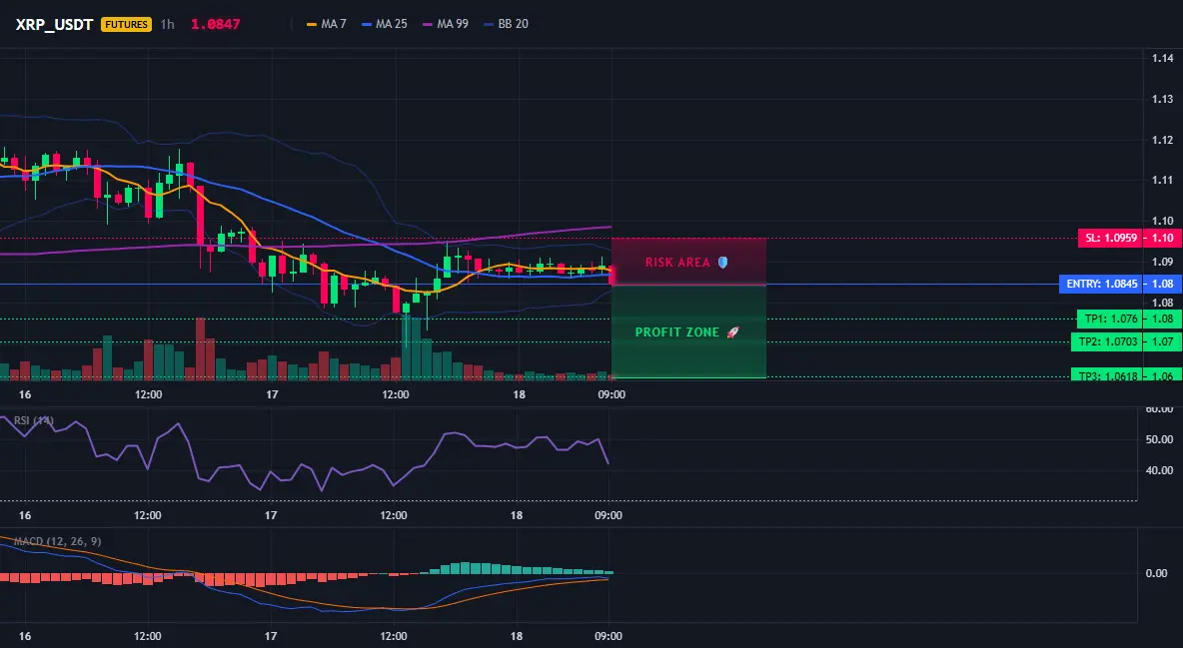Click the 1.12 price axis label
Viewport: 1183px width, 648px height.
pos(1163,140)
